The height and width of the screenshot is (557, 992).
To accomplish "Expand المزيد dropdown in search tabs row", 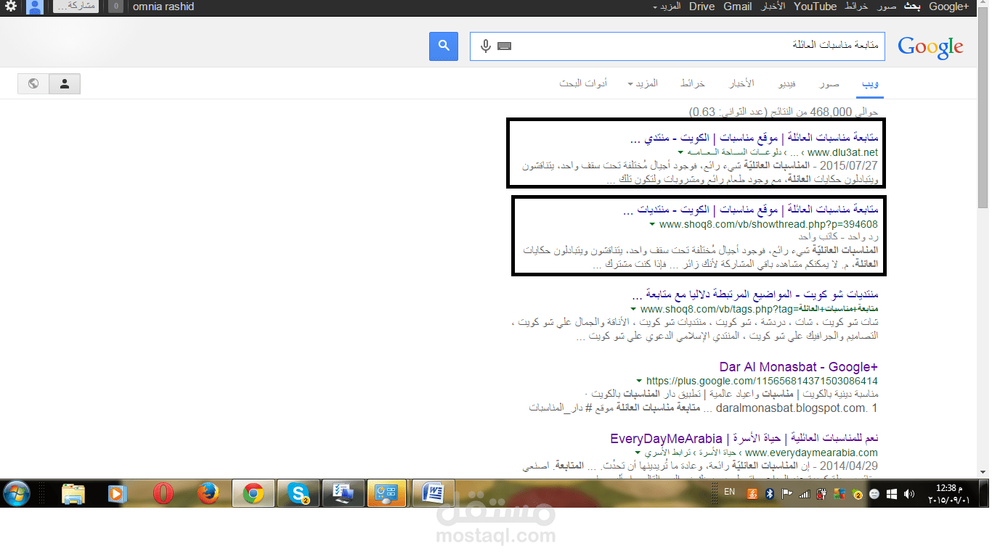I will point(643,83).
